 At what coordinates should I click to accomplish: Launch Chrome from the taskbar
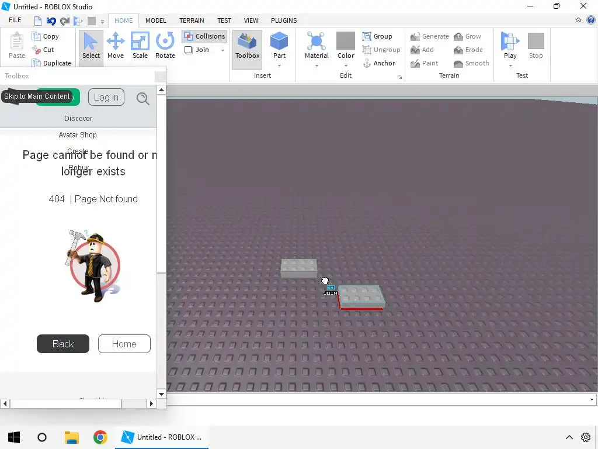point(100,437)
